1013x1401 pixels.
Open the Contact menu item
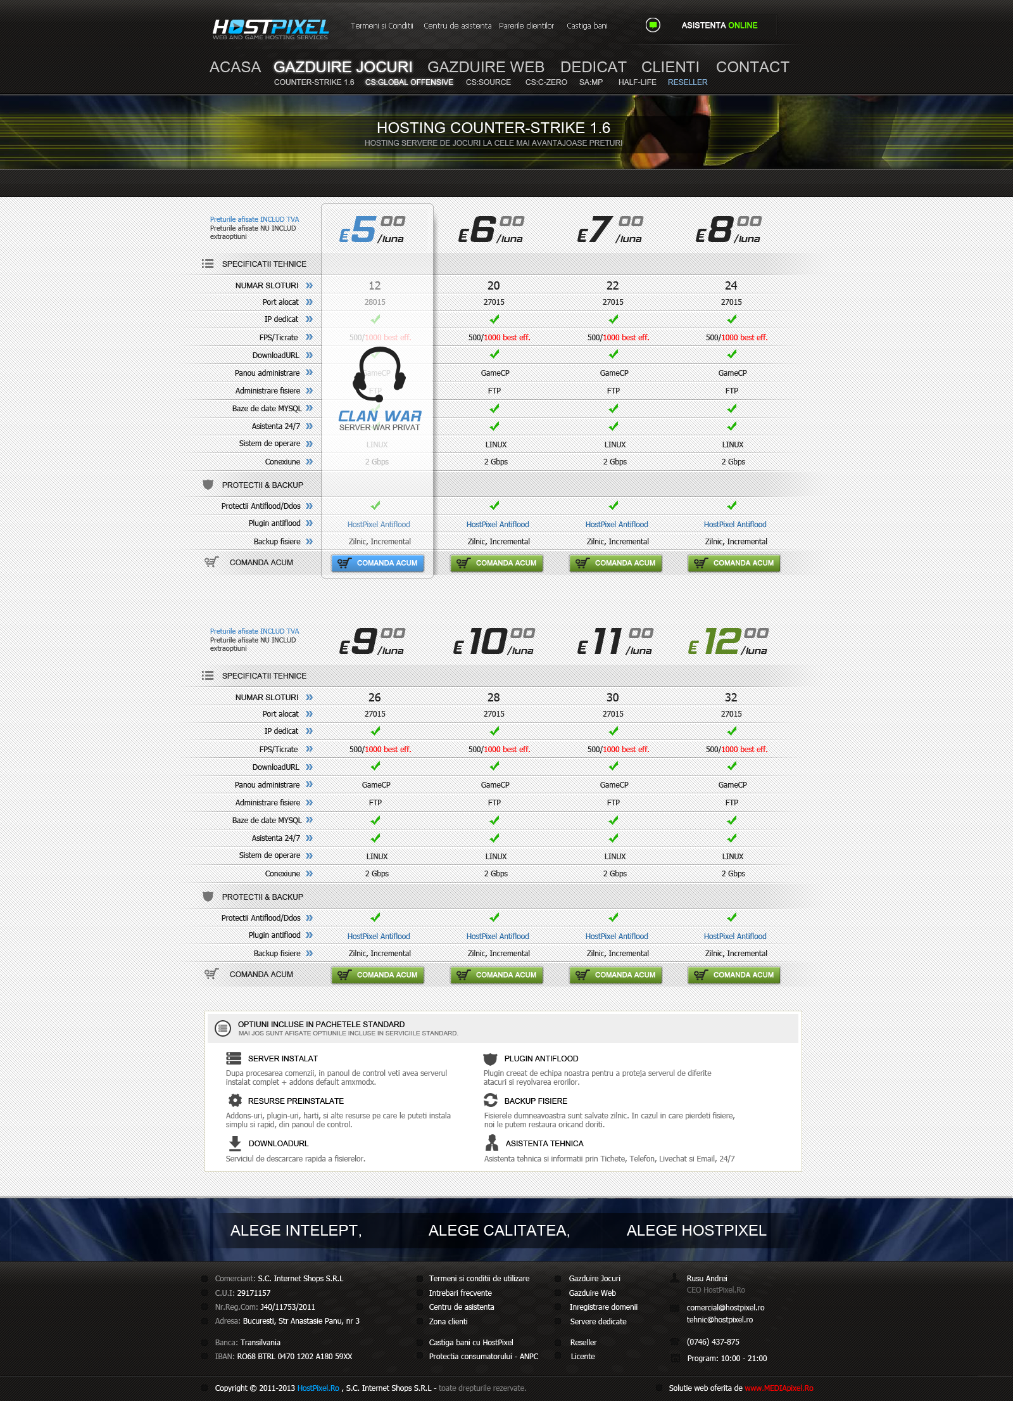click(752, 67)
